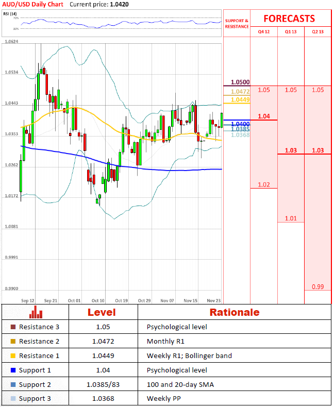Select the Q2 13 forecast column header

318,31
